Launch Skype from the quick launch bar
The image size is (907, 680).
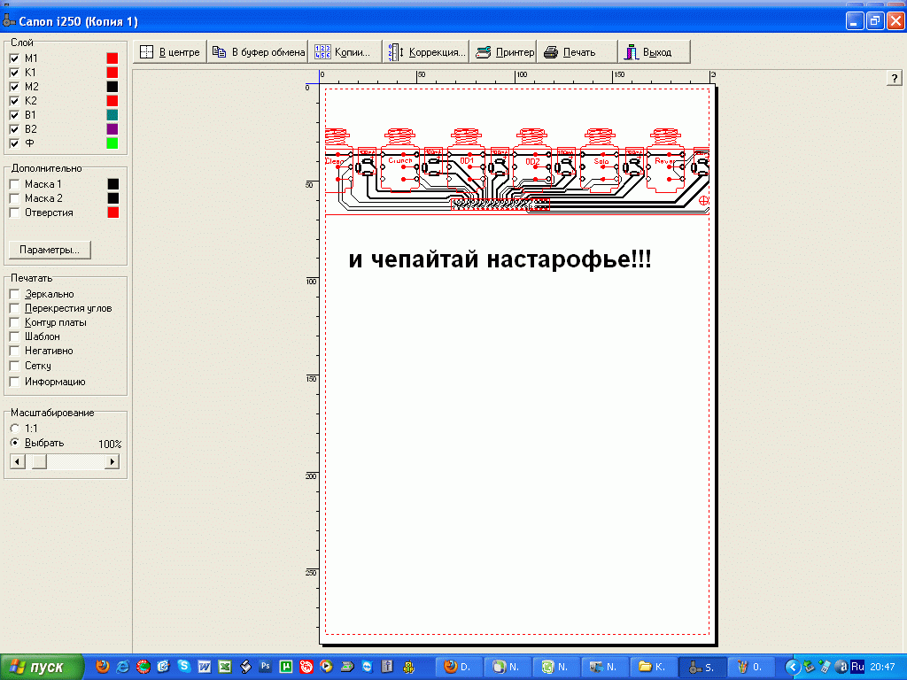[184, 667]
